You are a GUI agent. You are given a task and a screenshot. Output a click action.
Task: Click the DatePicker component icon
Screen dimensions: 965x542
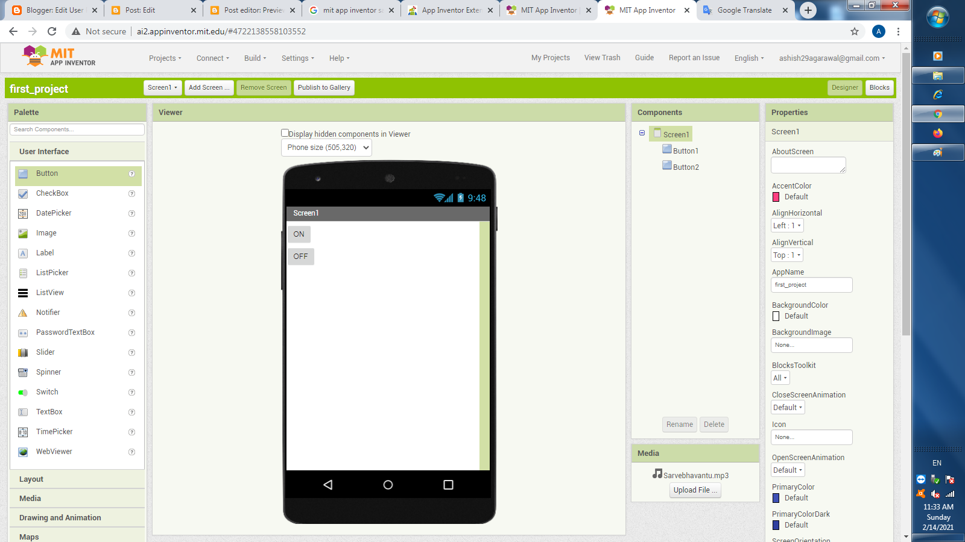pyautogui.click(x=23, y=213)
